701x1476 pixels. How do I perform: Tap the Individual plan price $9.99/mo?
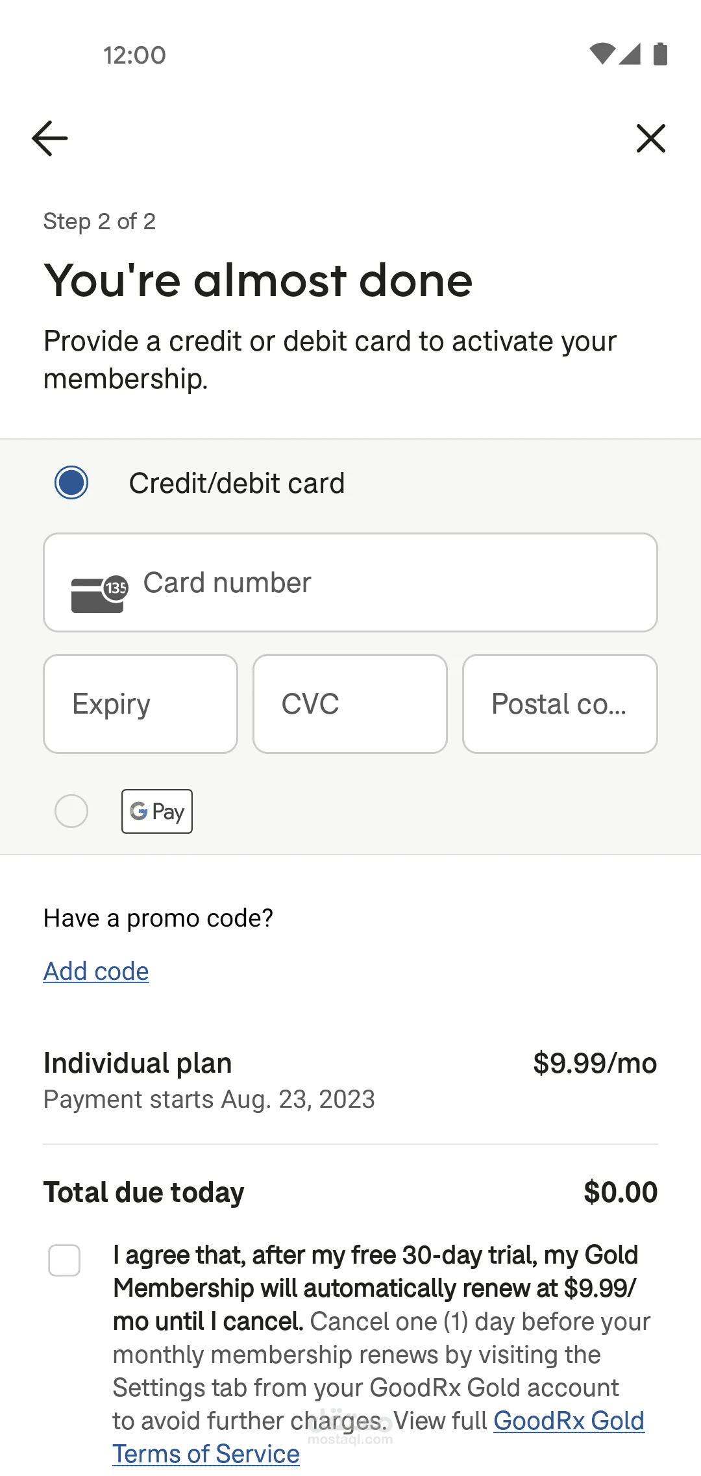pos(595,1064)
